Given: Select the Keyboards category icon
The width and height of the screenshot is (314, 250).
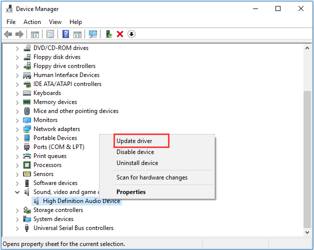Looking at the screenshot, I should [27, 93].
